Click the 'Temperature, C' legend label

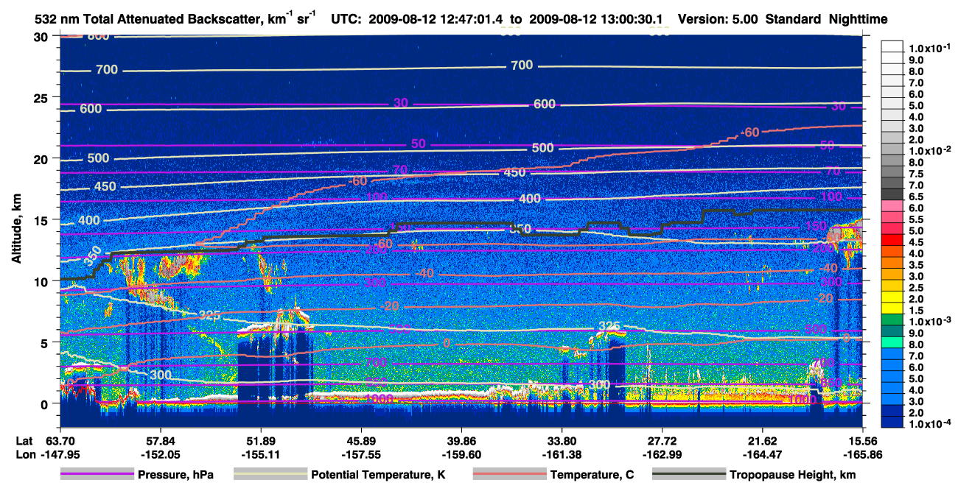click(x=592, y=475)
